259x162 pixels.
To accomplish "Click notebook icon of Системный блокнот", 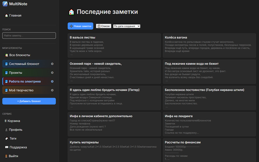I will point(6,64).
